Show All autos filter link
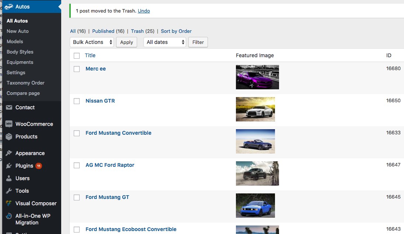 (73, 31)
